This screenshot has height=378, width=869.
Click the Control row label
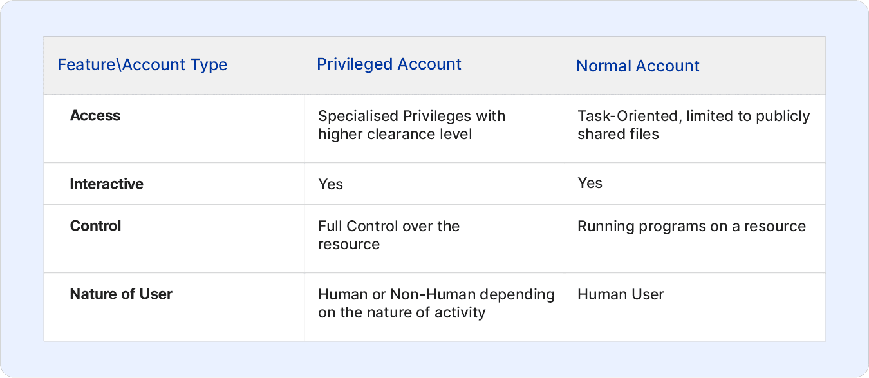[96, 226]
